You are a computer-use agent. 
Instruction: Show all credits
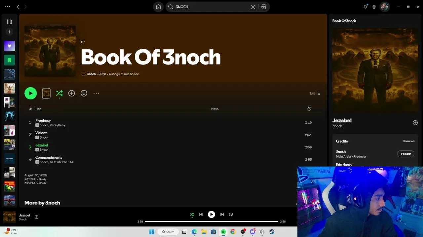click(408, 141)
